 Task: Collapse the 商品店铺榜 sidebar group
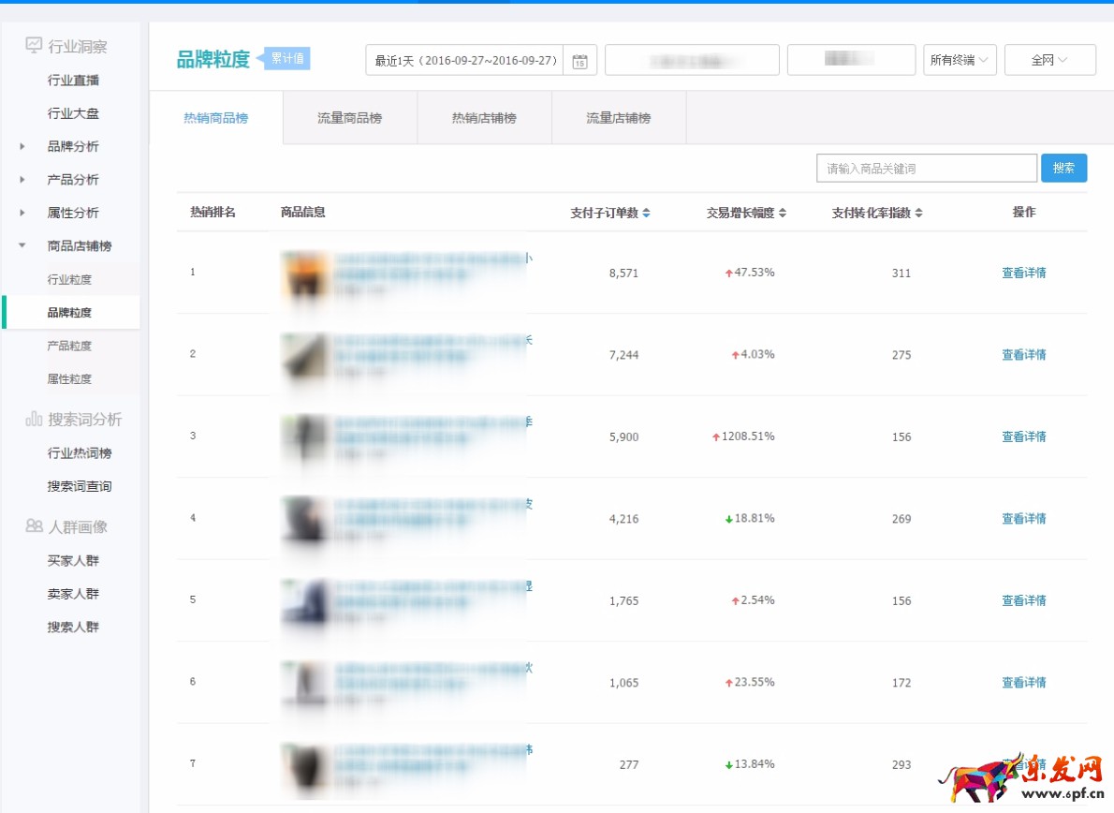point(22,246)
